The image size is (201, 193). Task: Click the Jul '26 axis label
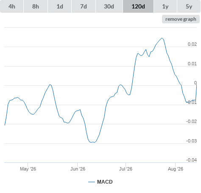click(x=126, y=169)
